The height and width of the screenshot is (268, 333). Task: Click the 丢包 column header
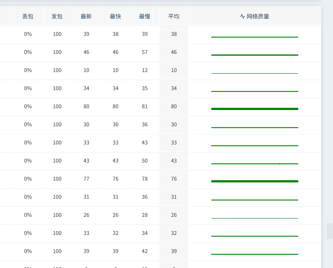(x=28, y=16)
